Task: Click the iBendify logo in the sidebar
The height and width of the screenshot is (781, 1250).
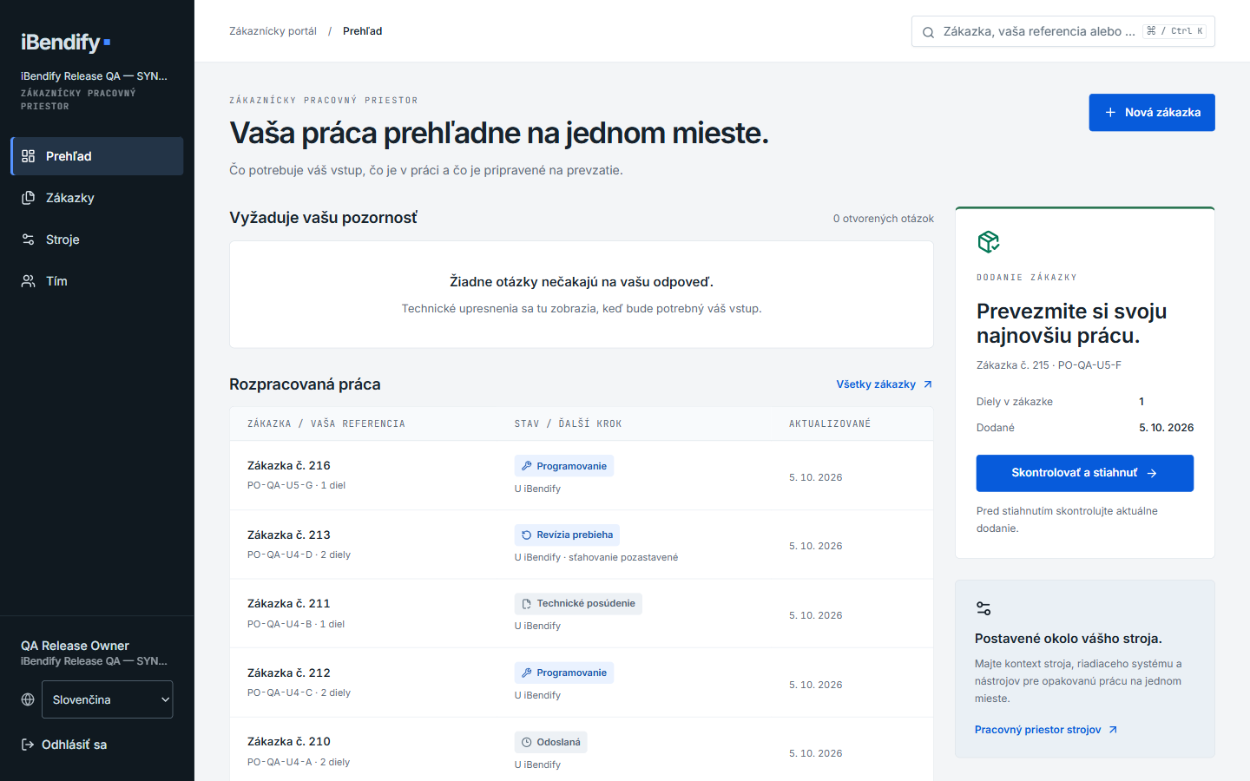Action: [x=65, y=42]
